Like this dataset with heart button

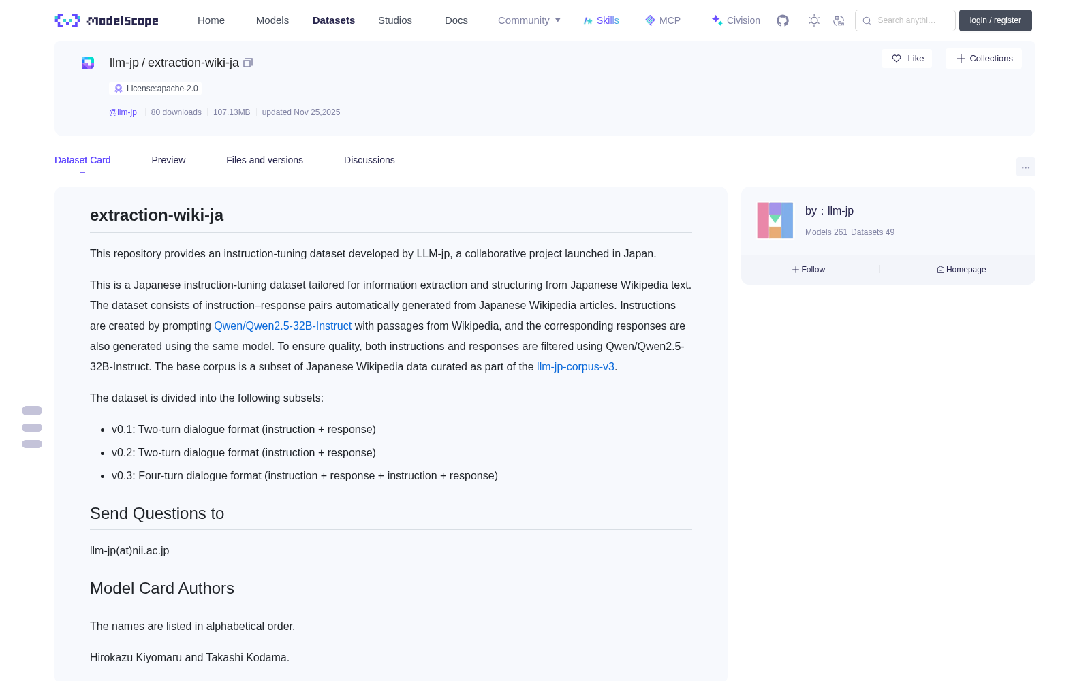pyautogui.click(x=907, y=59)
